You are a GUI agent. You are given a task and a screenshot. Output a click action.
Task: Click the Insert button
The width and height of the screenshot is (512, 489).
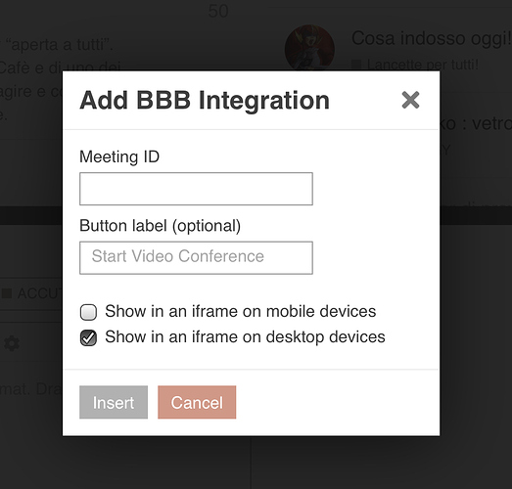(114, 402)
